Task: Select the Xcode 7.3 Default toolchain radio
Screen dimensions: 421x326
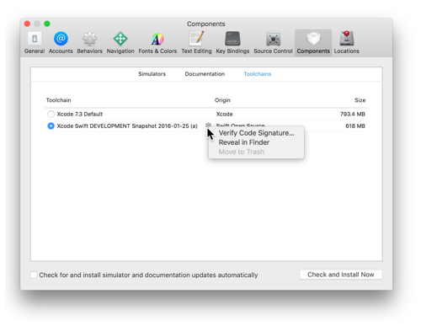Action: 51,114
